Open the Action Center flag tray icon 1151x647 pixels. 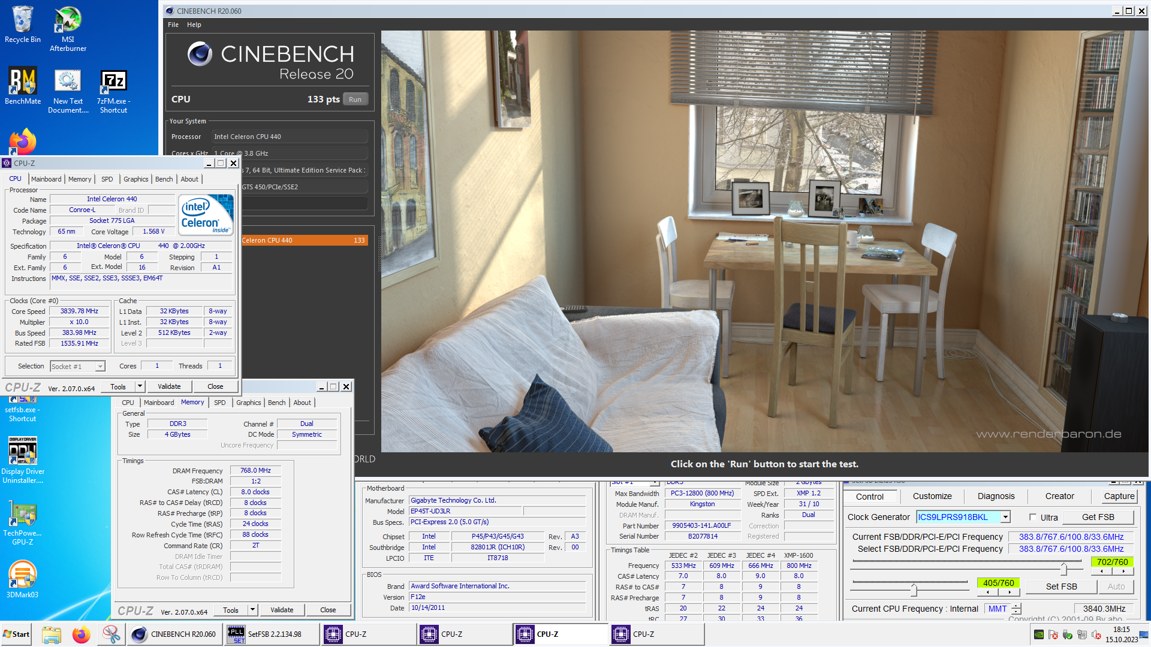[1053, 634]
